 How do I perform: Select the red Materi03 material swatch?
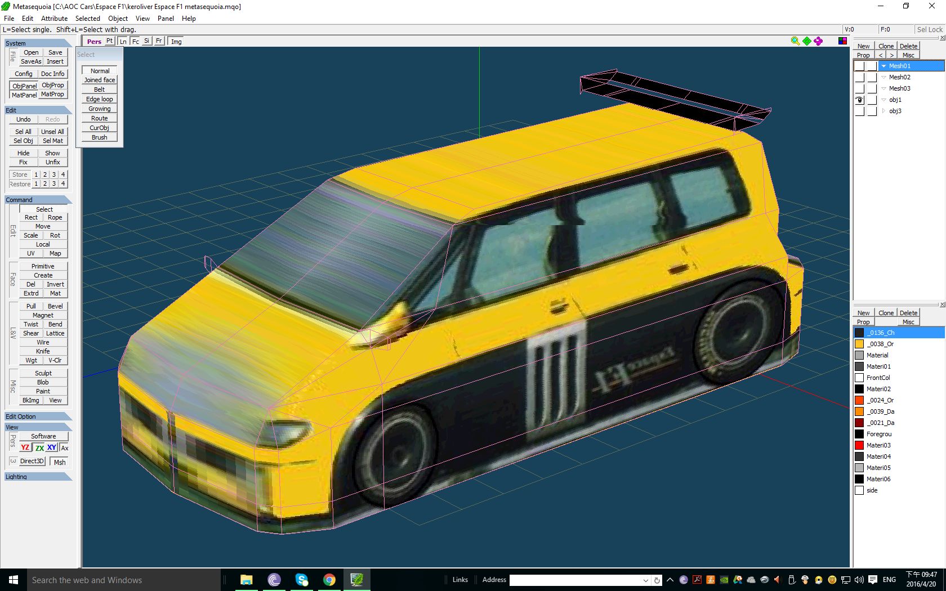(859, 445)
